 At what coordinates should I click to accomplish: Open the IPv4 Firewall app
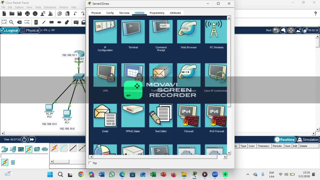189,116
